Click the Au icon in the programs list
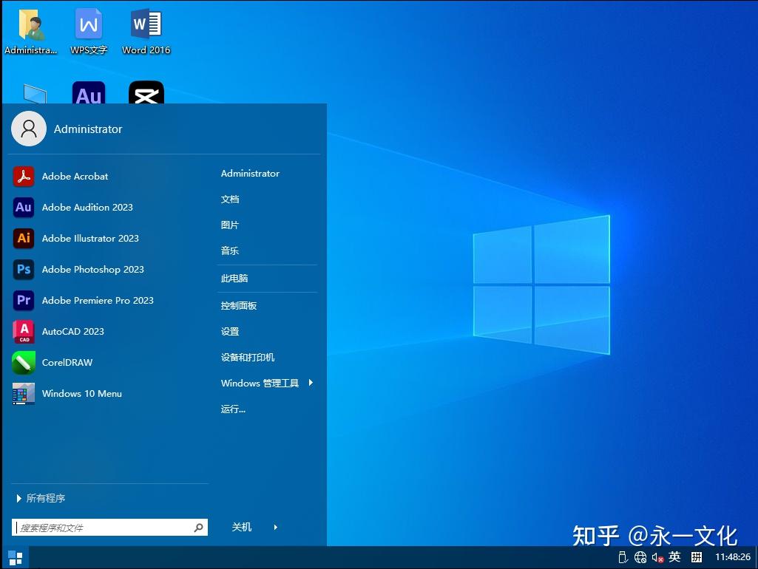This screenshot has height=569, width=758. click(23, 207)
